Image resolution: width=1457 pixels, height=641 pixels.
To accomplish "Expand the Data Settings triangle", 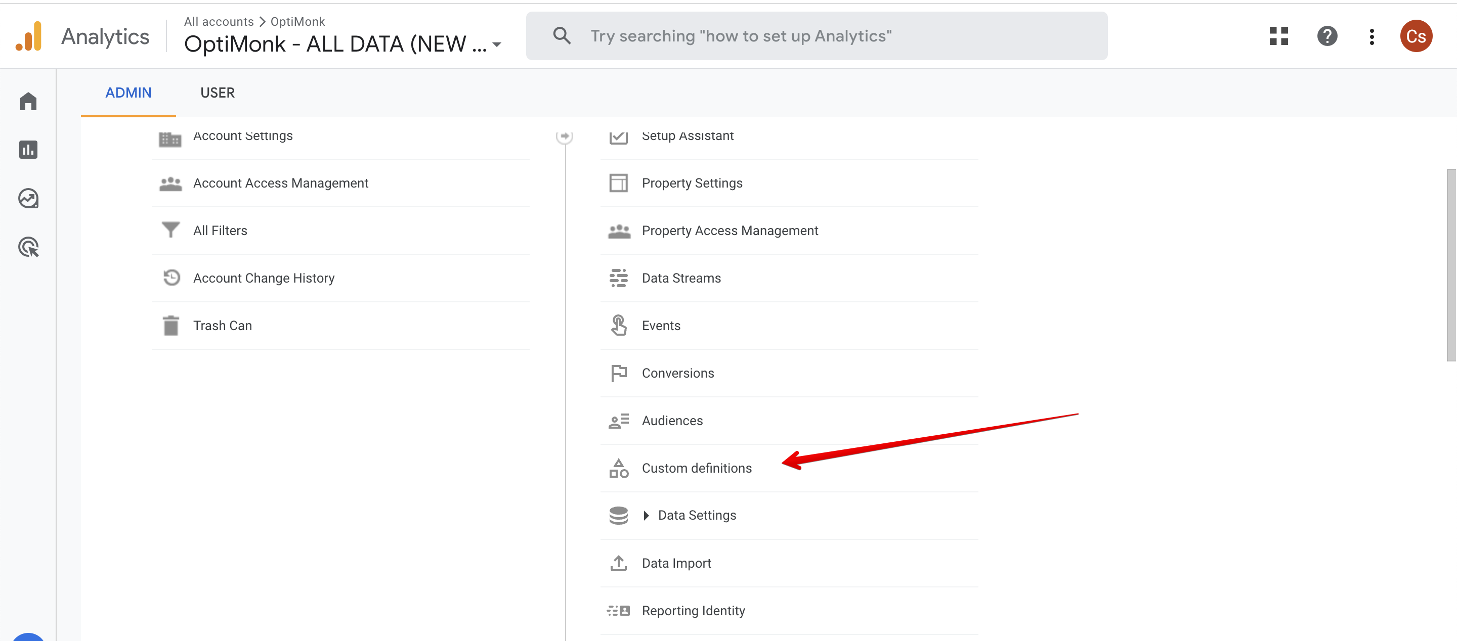I will [x=646, y=515].
